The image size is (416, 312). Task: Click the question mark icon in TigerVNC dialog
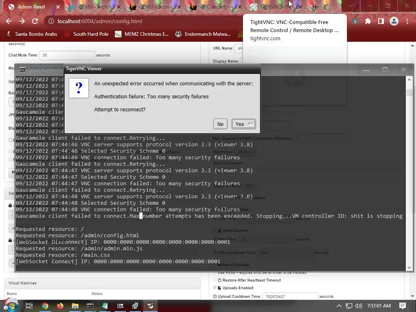[x=79, y=88]
